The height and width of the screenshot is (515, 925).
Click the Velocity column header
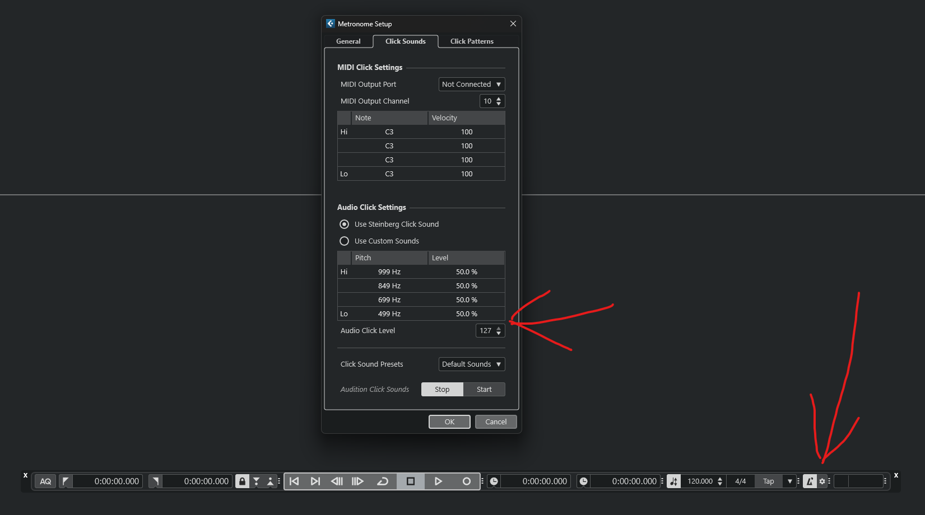467,118
